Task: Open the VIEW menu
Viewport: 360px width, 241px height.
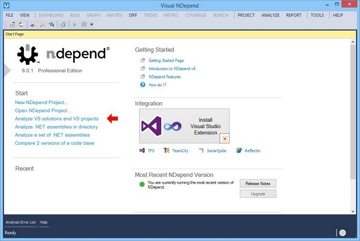Action: 24,15
